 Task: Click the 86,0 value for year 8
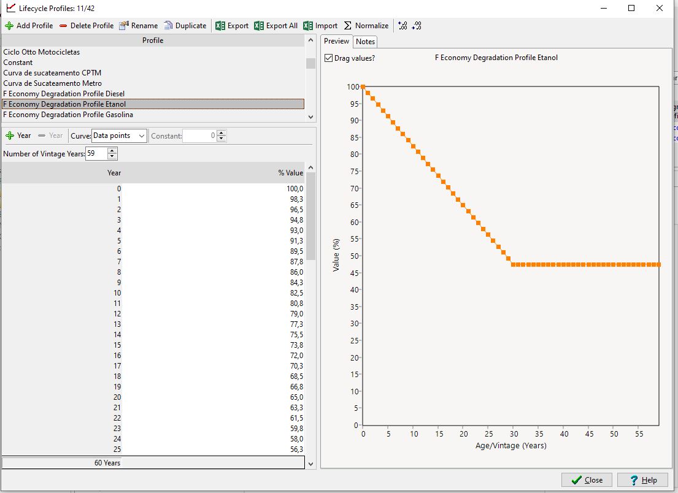coord(296,272)
